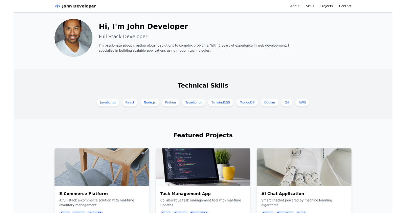The height and width of the screenshot is (213, 406).
Task: Select the JavaScript skill badge
Action: coord(108,102)
